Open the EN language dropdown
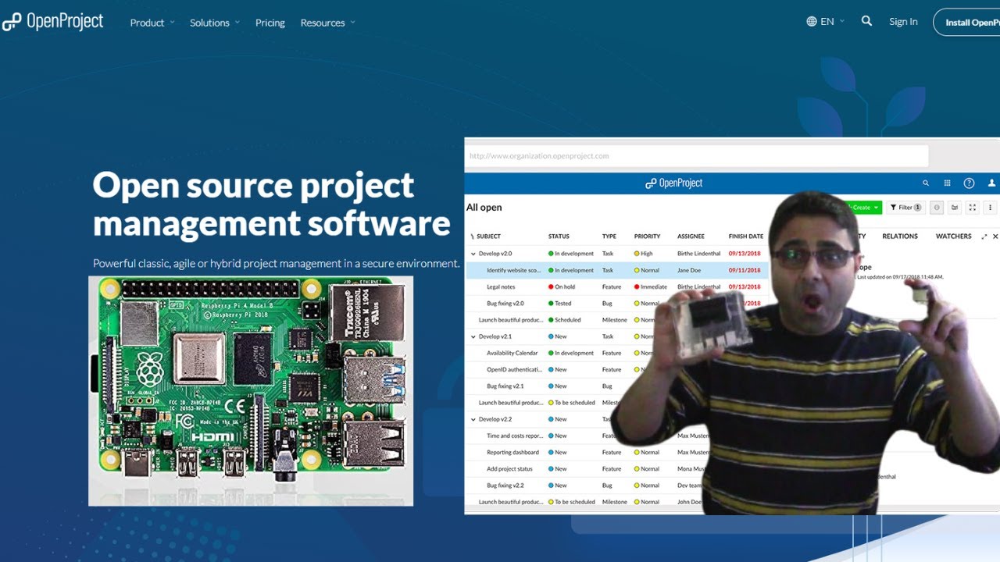 pyautogui.click(x=826, y=22)
